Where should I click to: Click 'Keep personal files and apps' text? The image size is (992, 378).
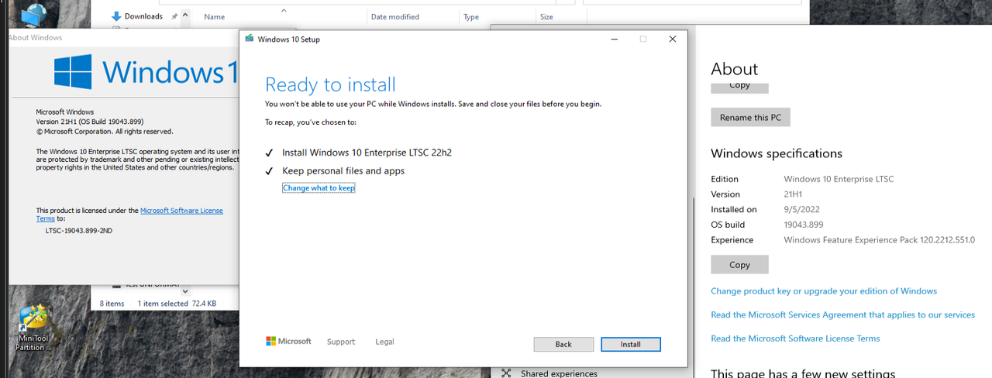point(343,171)
